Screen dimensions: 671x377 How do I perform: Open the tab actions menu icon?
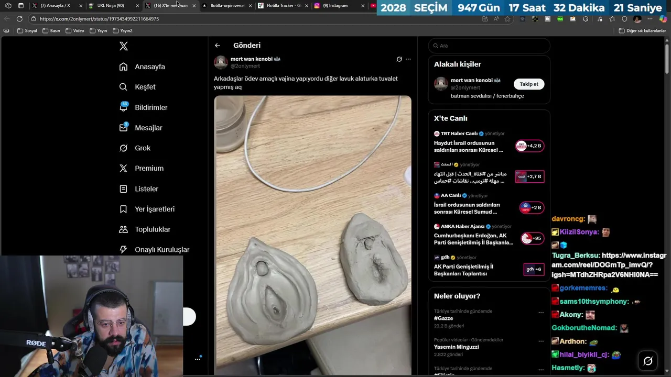[x=21, y=6]
